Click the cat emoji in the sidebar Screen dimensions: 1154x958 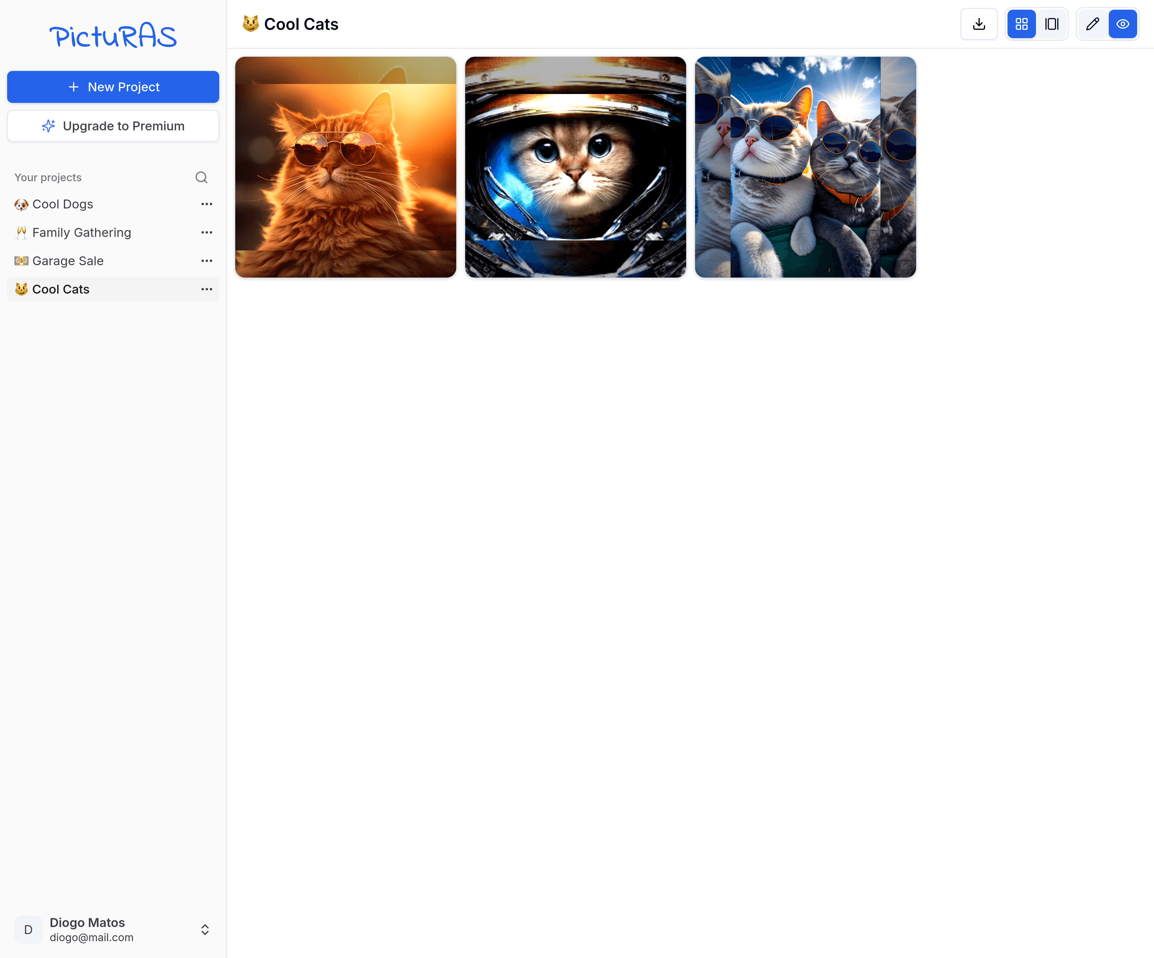coord(21,289)
